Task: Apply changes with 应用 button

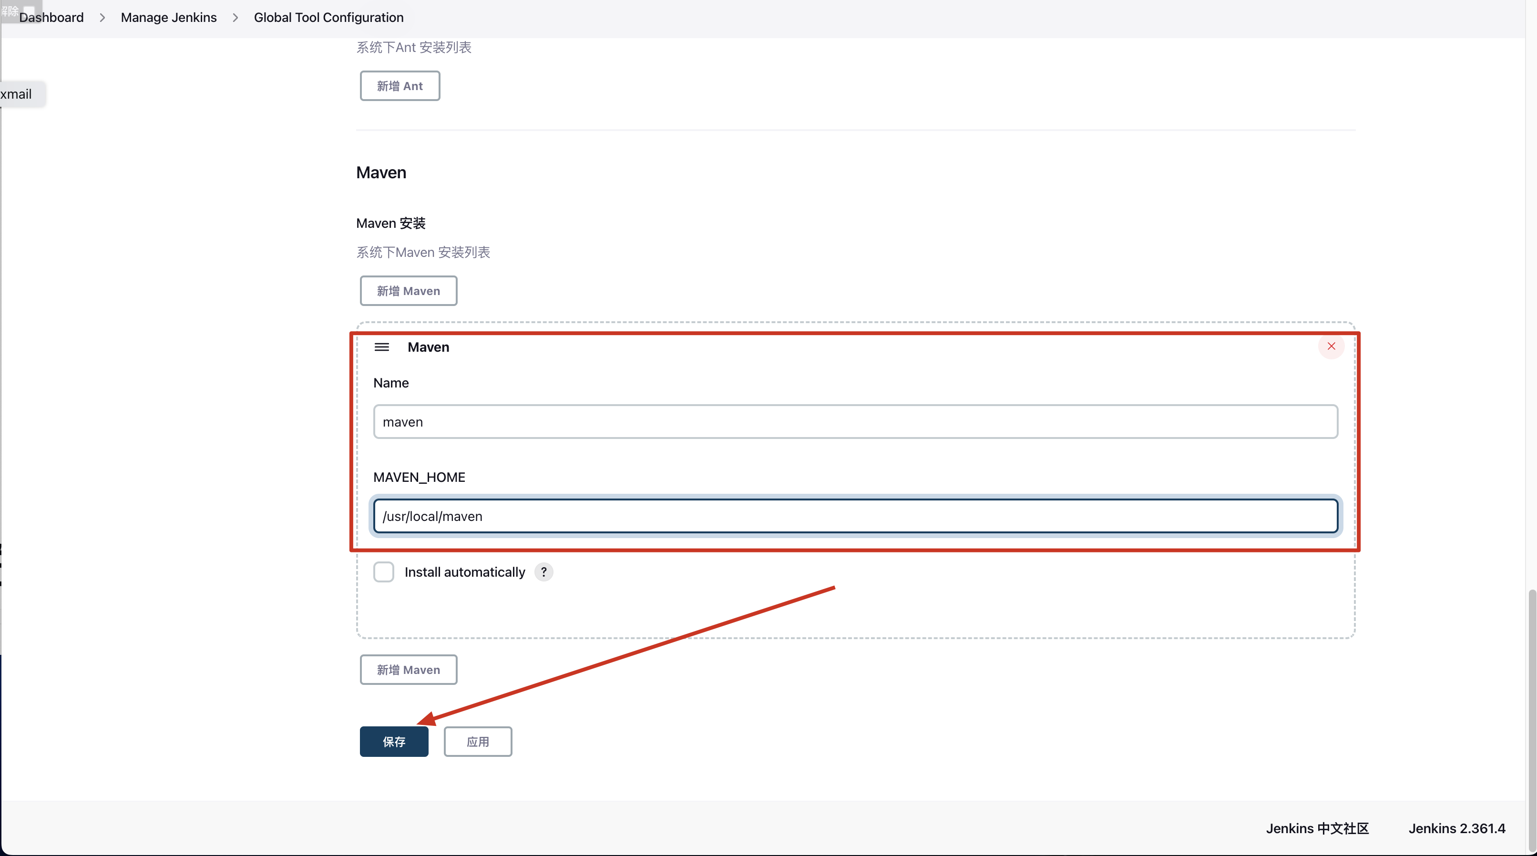Action: click(478, 742)
